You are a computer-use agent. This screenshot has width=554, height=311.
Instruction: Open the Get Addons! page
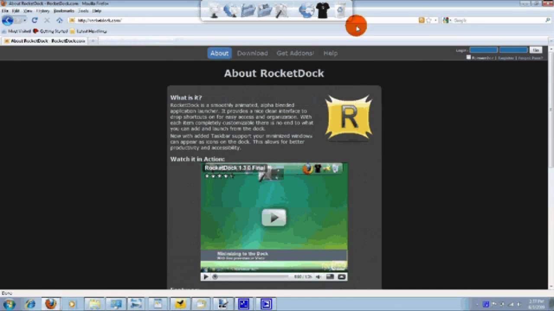tap(295, 53)
